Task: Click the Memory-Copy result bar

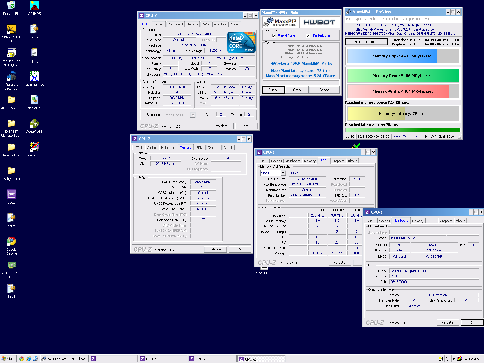Action: pyautogui.click(x=403, y=56)
